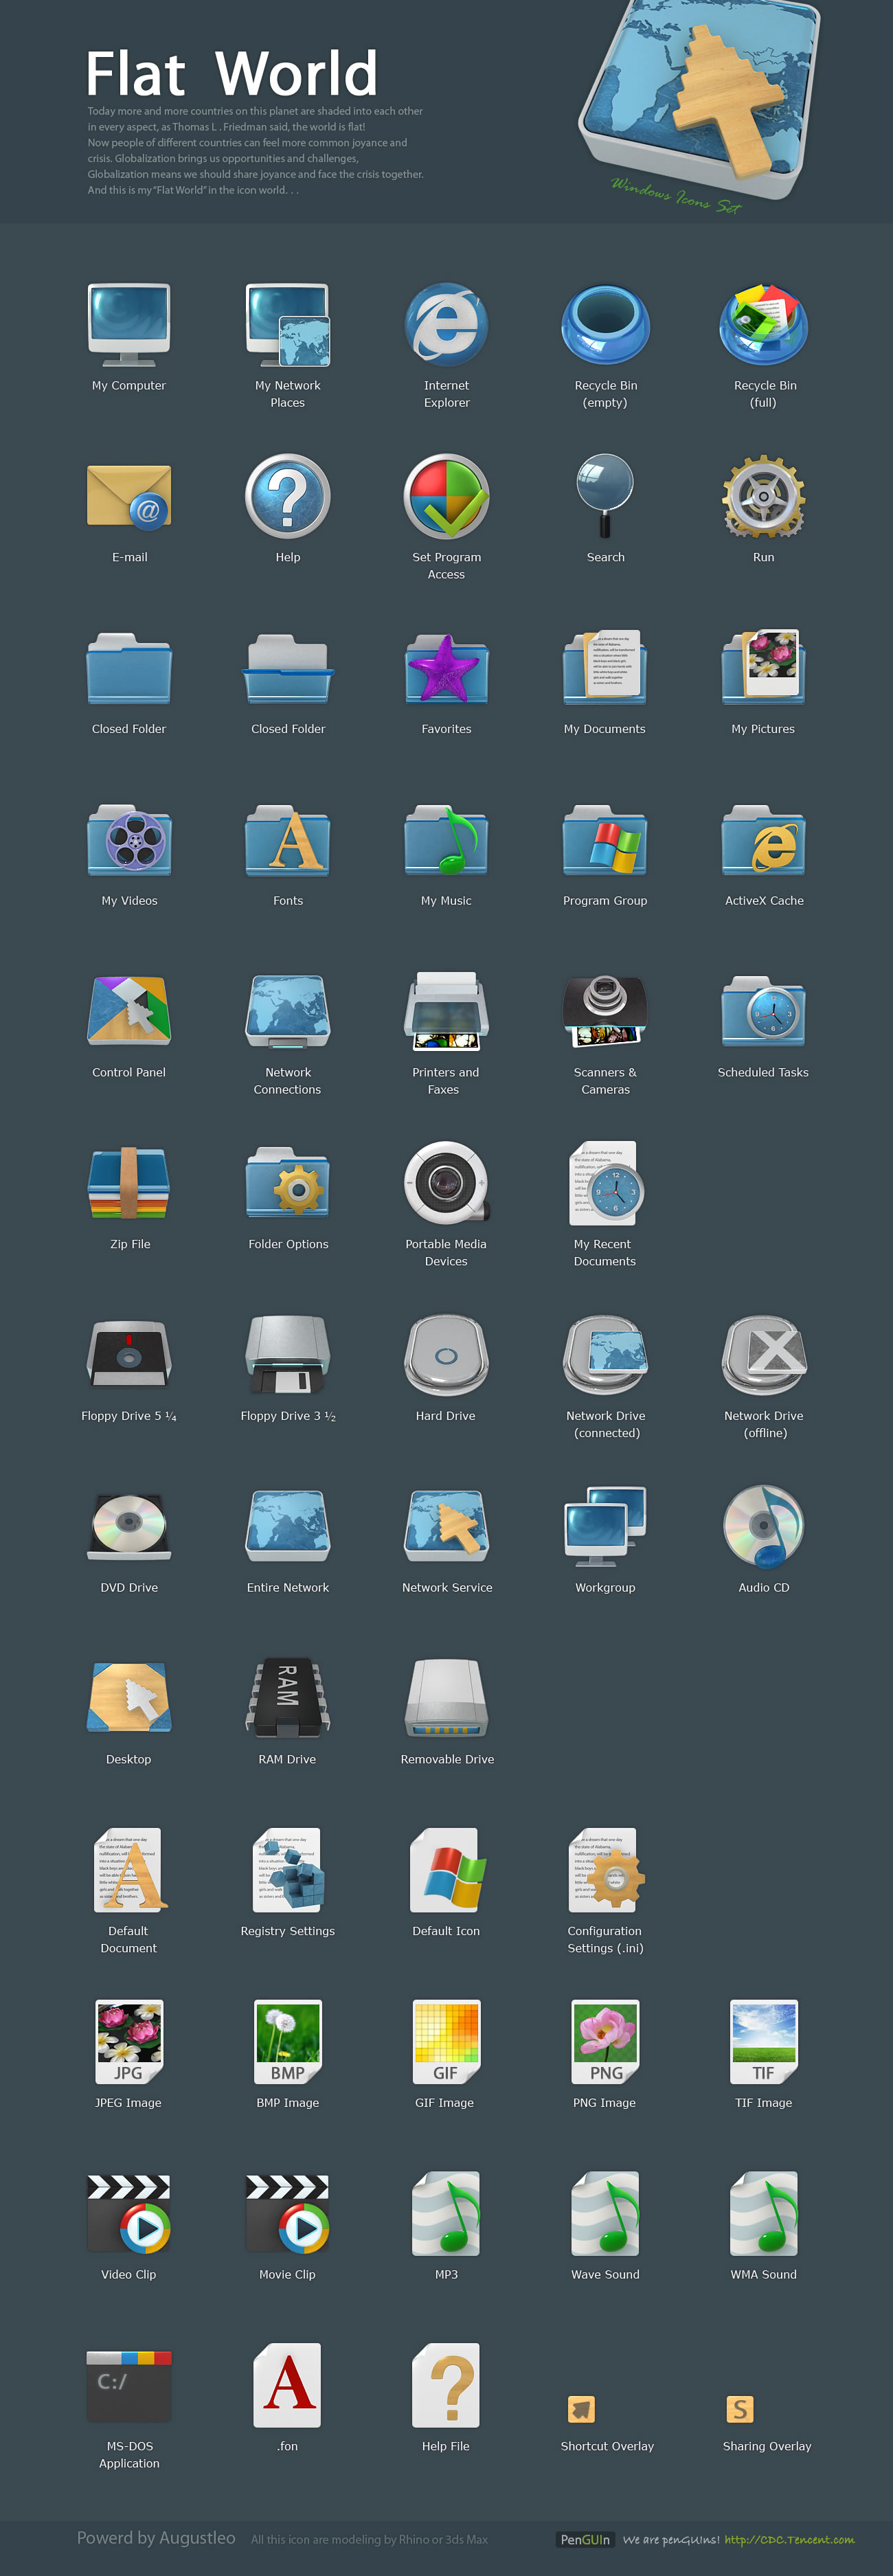Image resolution: width=893 pixels, height=2576 pixels.
Task: Open the My Documents folder icon
Action: pos(605,668)
